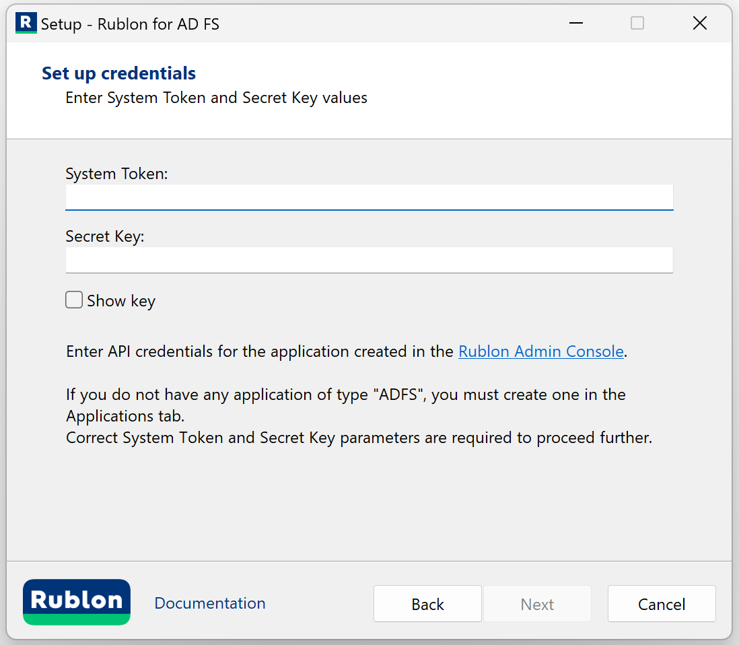Click the "Setup - Rublon for AD FS" title
This screenshot has width=739, height=645.
(x=130, y=24)
